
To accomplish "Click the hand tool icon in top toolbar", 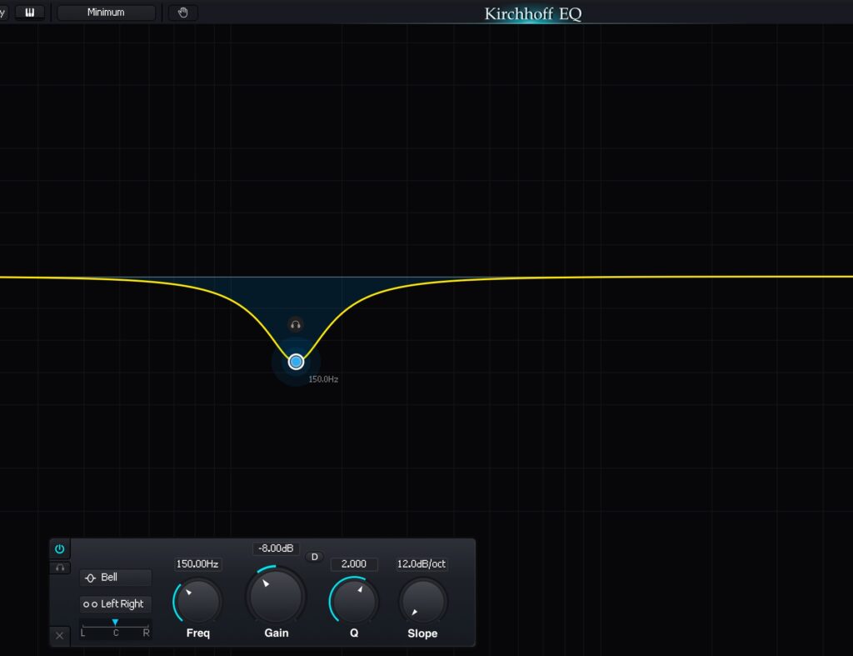I will pos(183,13).
